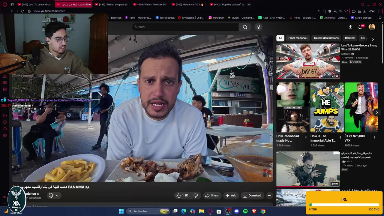The height and width of the screenshot is (216, 384).
Task: Click the Rechercher taskbar search box
Action: (x=149, y=211)
